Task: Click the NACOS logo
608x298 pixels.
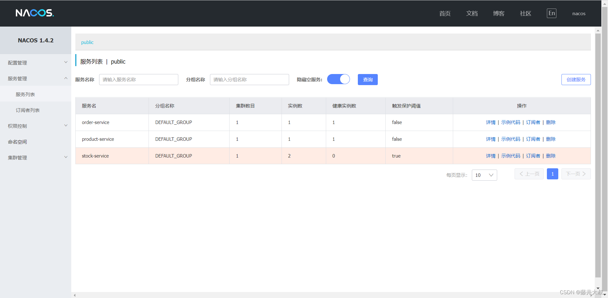Action: 35,13
